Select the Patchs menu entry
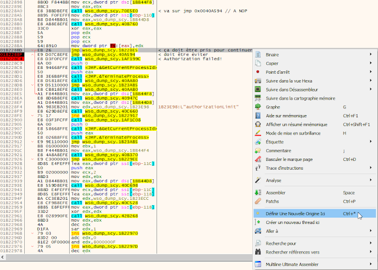This screenshot has height=270, width=378. click(x=315, y=202)
